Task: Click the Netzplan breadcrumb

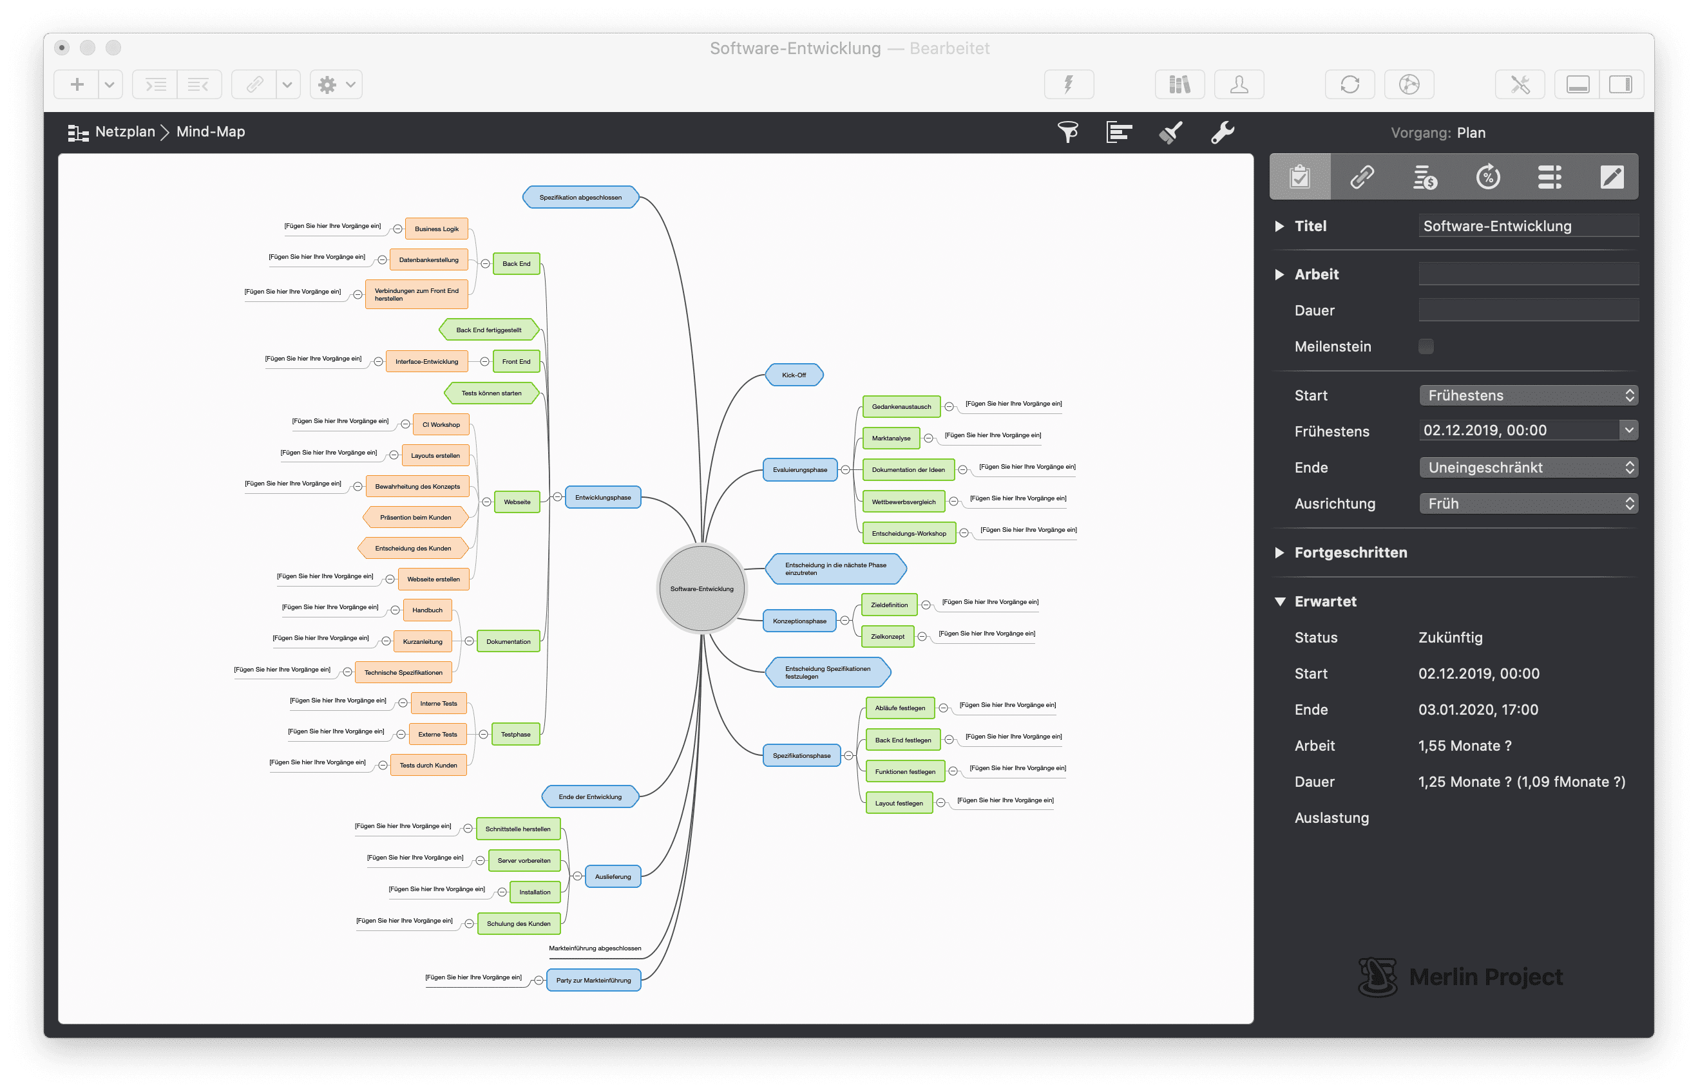Action: [125, 132]
